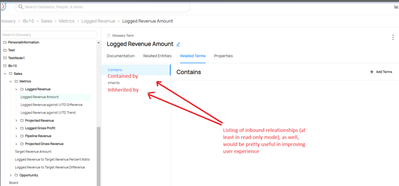This screenshot has width=399, height=186.
Task: Click the Search Datasets, People search field
Action: pos(103,7)
